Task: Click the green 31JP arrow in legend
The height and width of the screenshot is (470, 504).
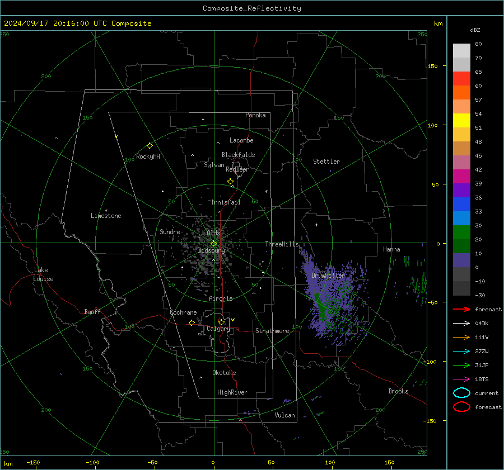Action: (461, 365)
